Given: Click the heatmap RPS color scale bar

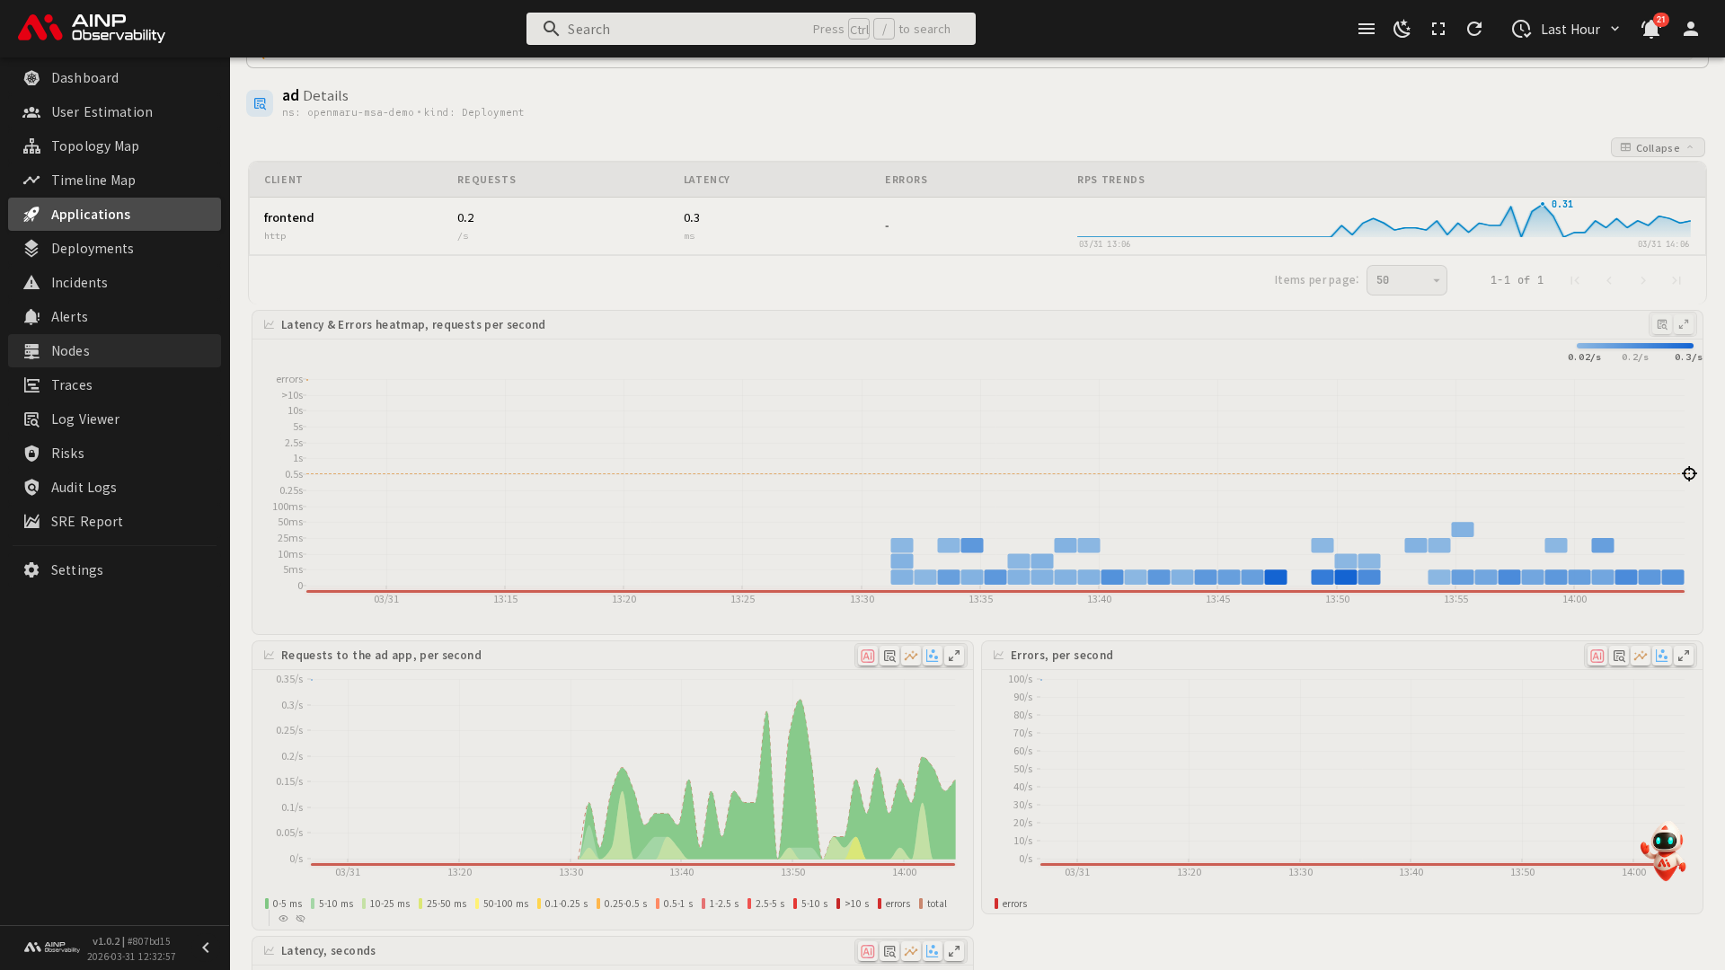Looking at the screenshot, I should click(x=1634, y=346).
